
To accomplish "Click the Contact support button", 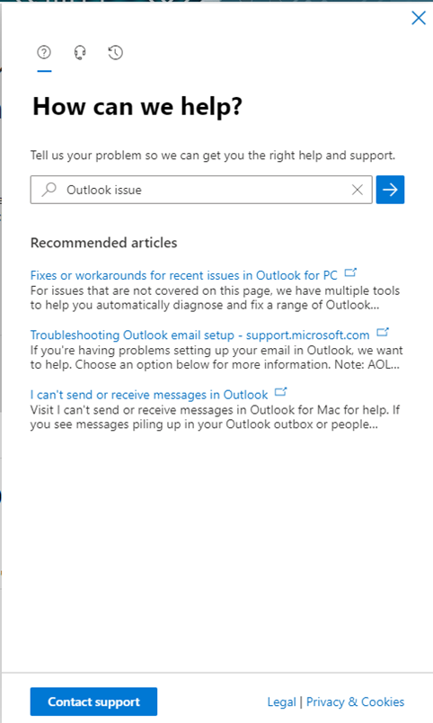I will [93, 701].
